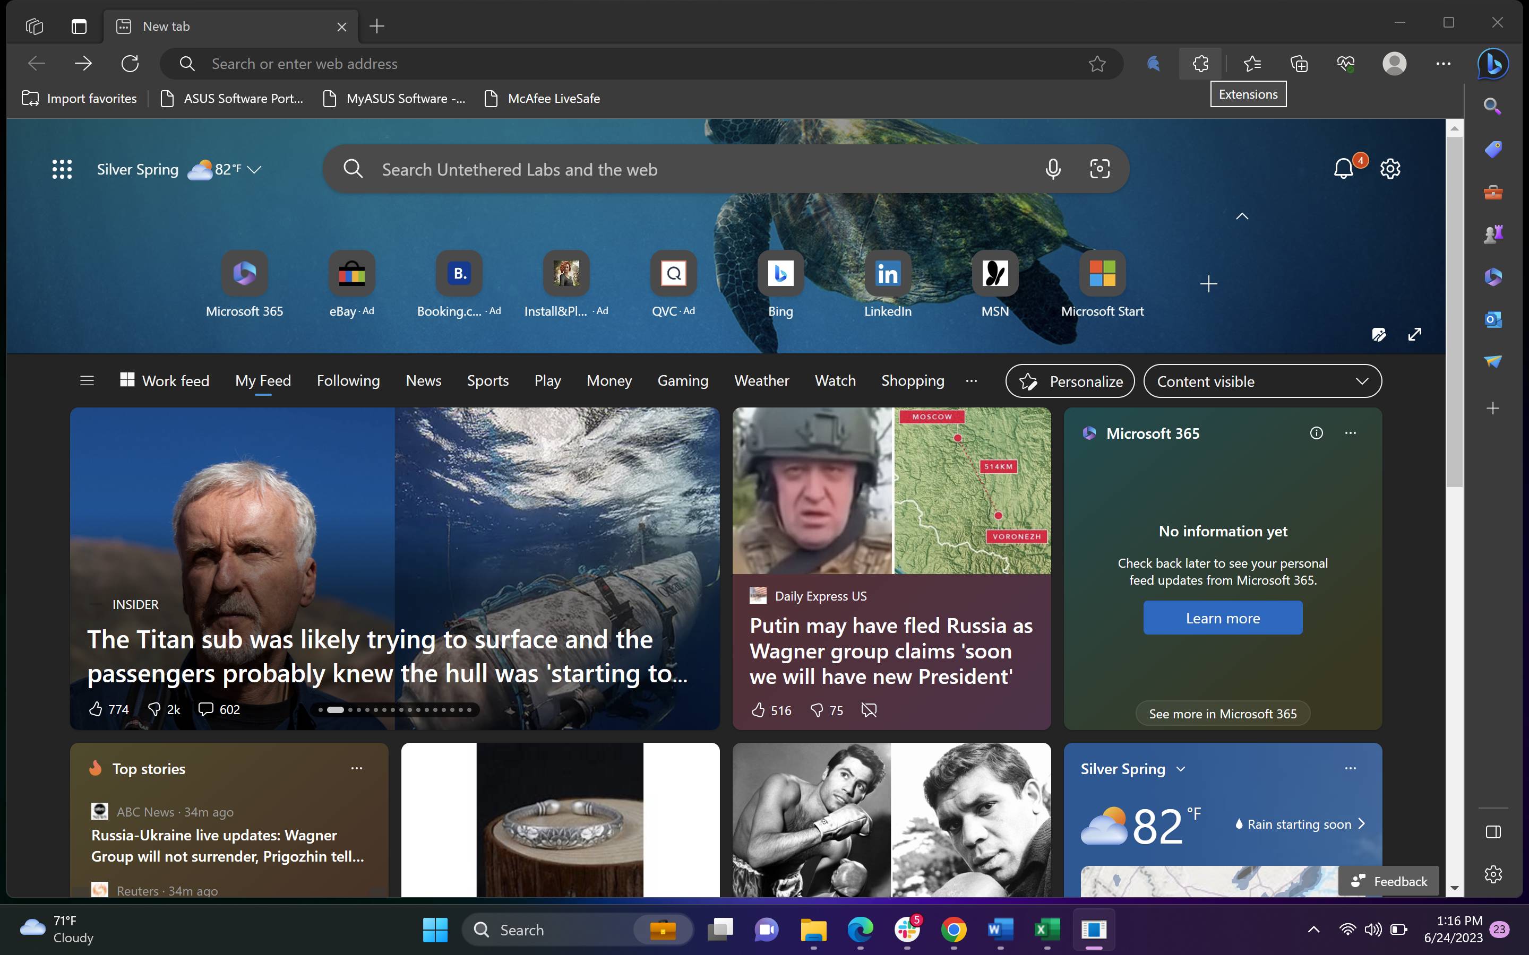Start visual search camera icon
The image size is (1529, 955).
click(x=1100, y=169)
